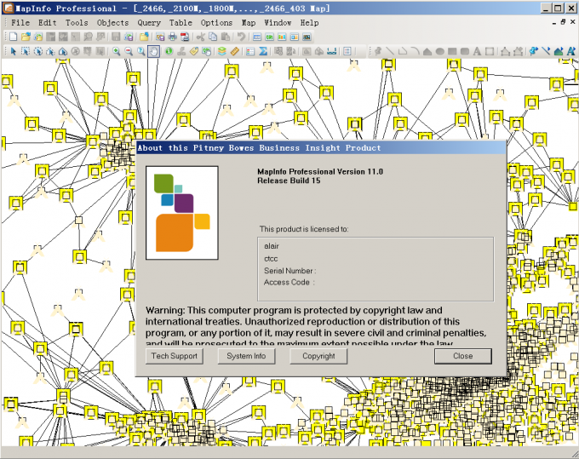Choose the Radius Select tool

coord(38,51)
